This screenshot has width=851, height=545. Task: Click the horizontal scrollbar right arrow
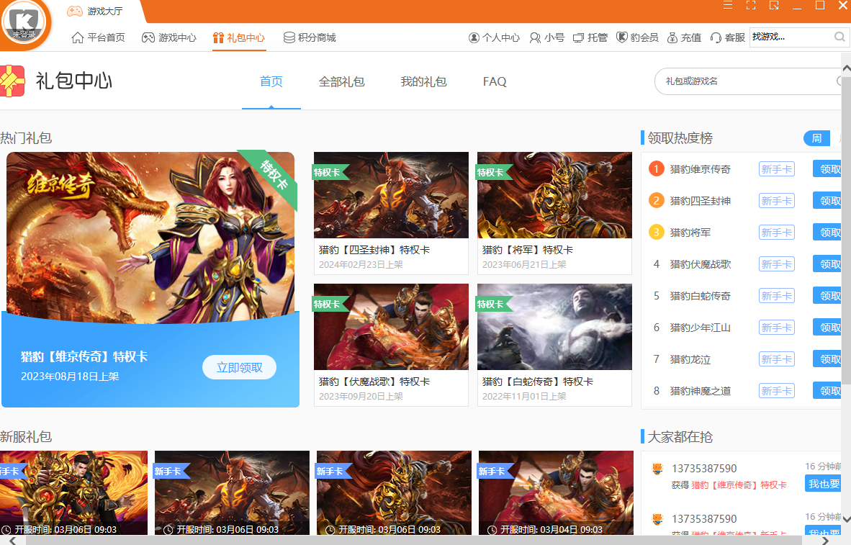826,540
